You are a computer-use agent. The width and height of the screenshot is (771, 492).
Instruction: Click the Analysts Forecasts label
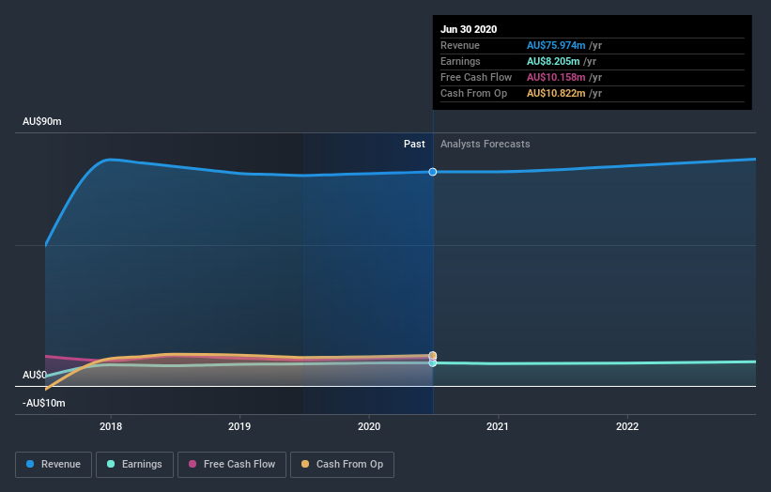pyautogui.click(x=485, y=144)
